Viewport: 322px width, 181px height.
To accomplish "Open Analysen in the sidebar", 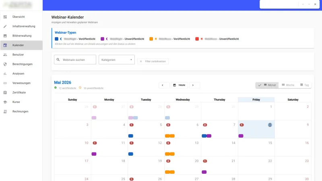I will tap(21, 74).
